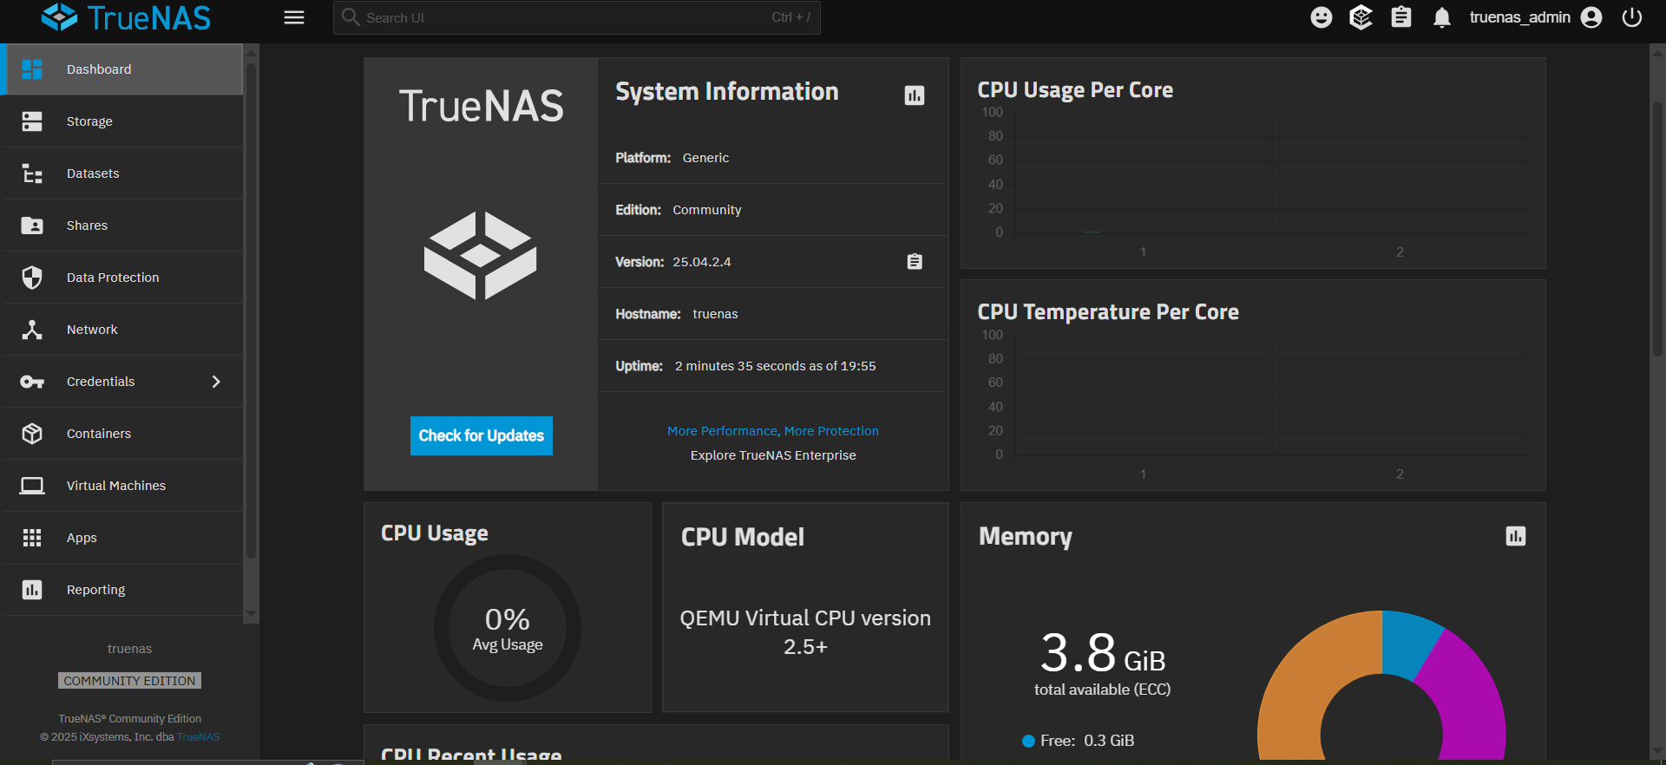Image resolution: width=1666 pixels, height=765 pixels.
Task: Expand the Credentials submenu chevron
Action: 216,382
